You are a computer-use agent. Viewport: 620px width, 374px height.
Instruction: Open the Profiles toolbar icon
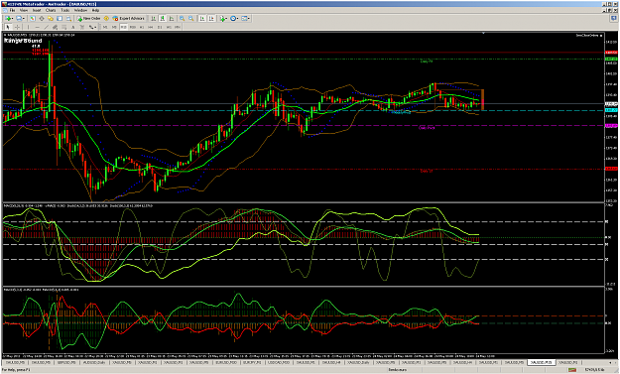coord(19,19)
